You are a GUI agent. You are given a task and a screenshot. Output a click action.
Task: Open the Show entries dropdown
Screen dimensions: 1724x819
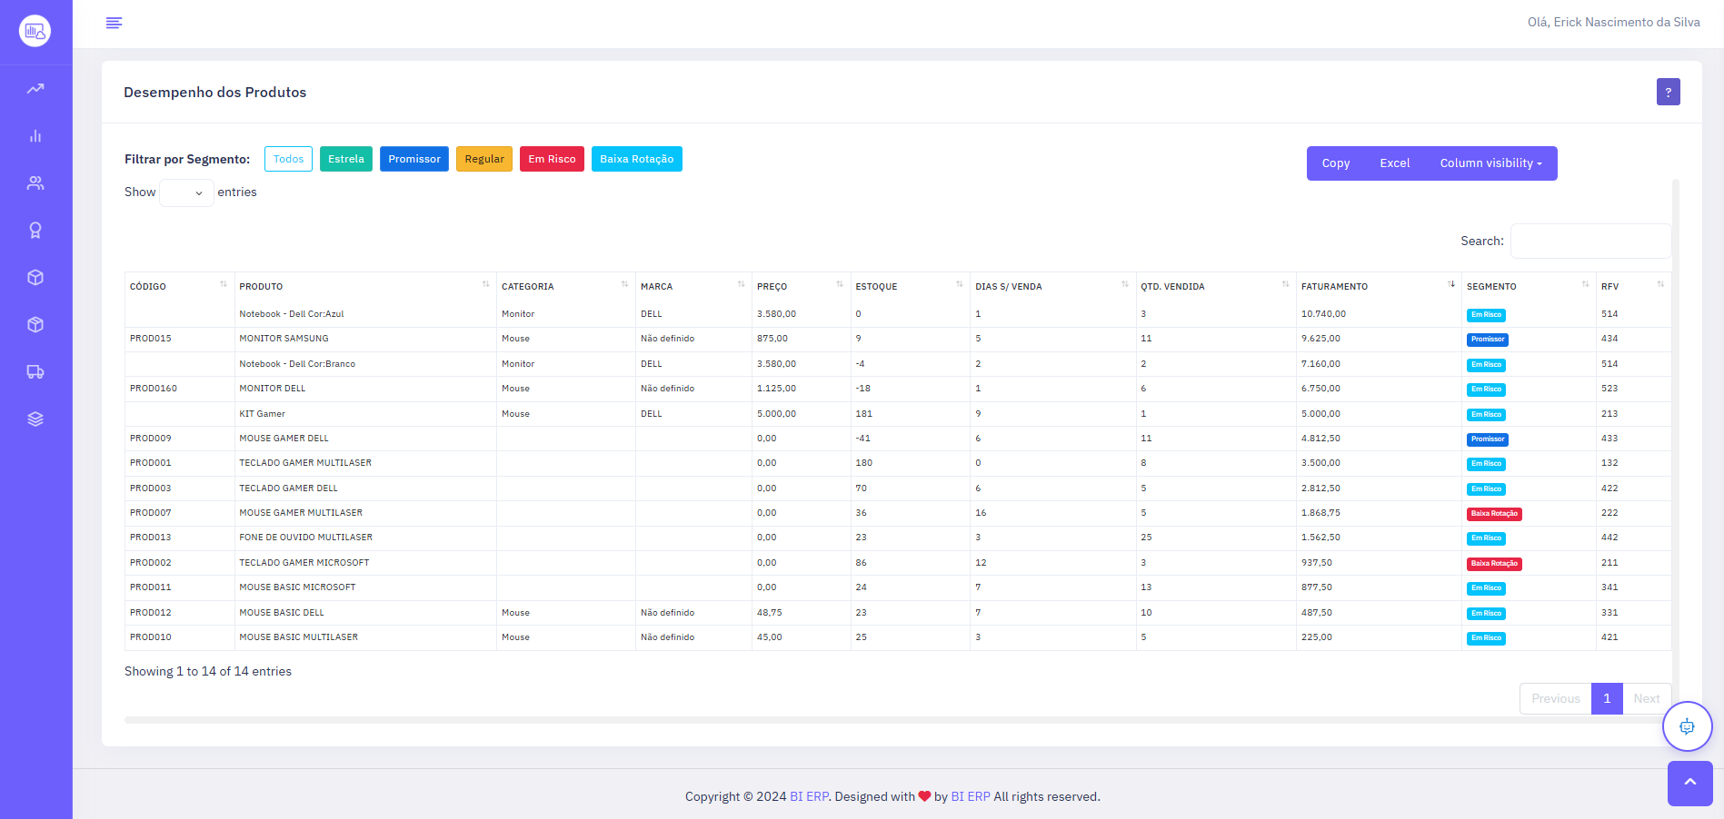coord(186,192)
